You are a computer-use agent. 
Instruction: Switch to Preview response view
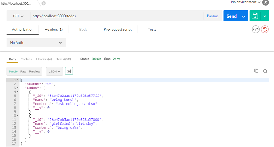pos(35,71)
